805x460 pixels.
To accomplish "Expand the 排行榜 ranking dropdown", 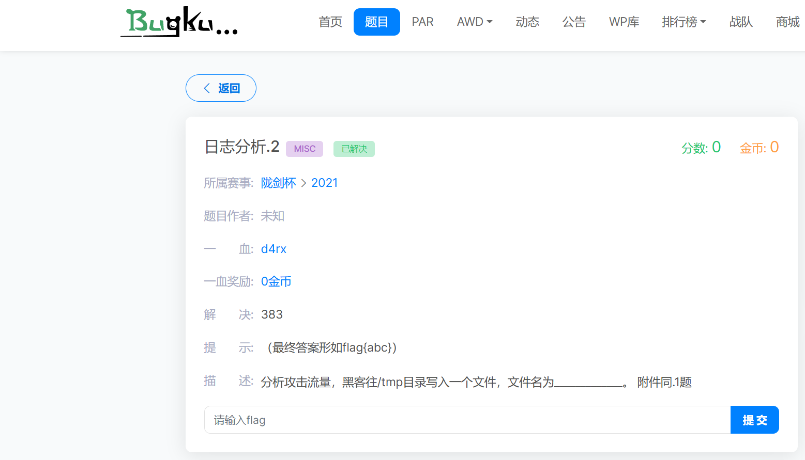I will click(684, 22).
